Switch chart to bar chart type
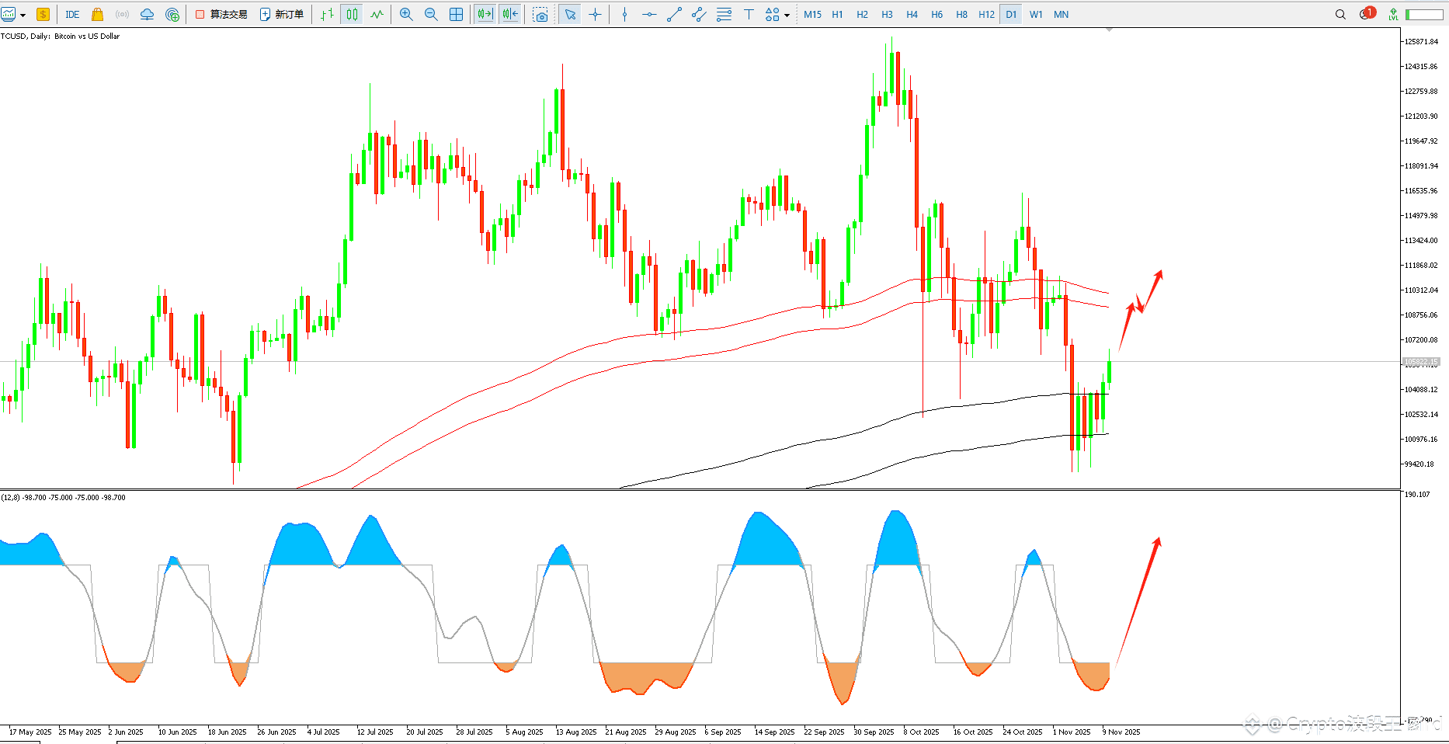The width and height of the screenshot is (1449, 744). [x=327, y=14]
